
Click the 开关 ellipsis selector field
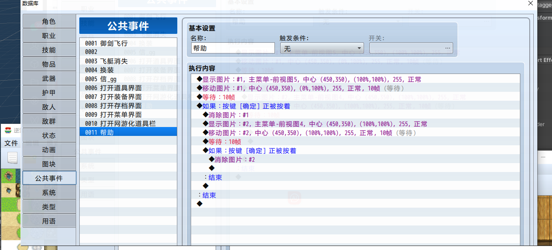[411, 48]
